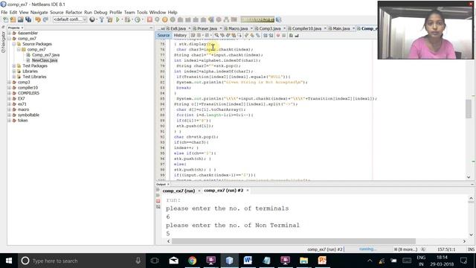
Task: Close the Exfl.java editor tab
Action: point(189,28)
